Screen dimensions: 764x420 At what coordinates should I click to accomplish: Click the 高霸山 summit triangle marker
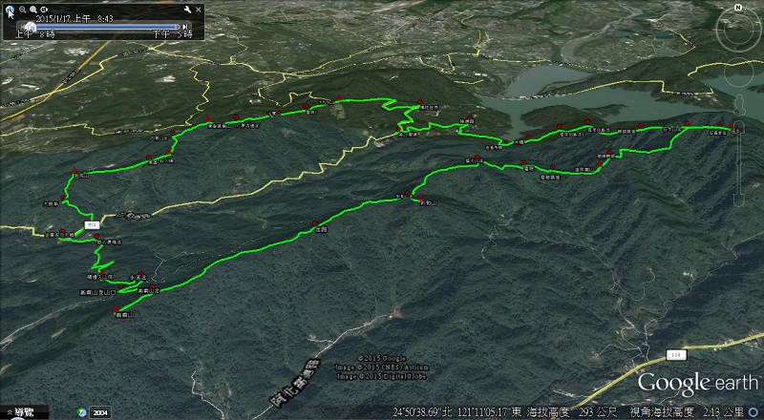tap(116, 309)
